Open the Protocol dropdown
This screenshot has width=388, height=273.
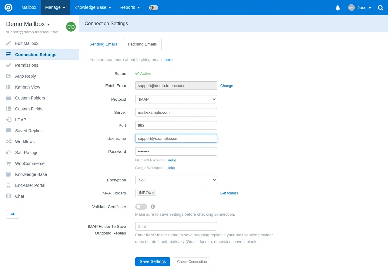pos(176,99)
